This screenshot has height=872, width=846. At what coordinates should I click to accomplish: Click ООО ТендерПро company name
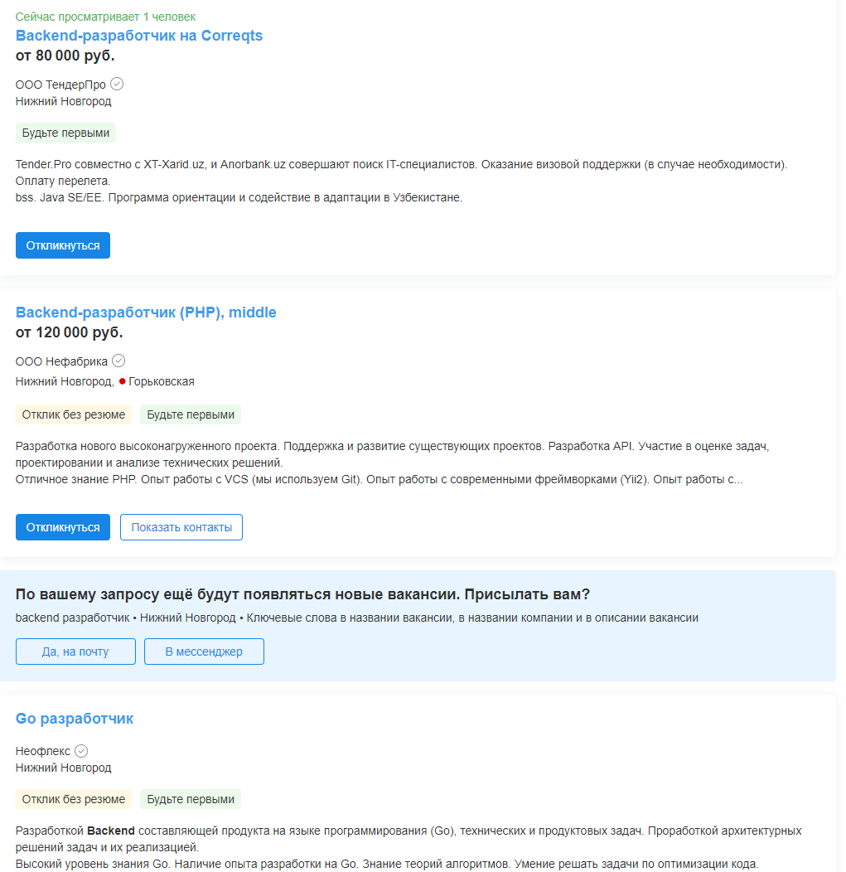(x=60, y=85)
